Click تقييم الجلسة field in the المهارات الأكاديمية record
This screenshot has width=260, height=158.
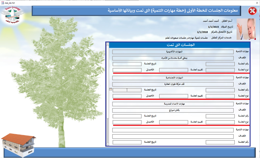click(x=174, y=70)
